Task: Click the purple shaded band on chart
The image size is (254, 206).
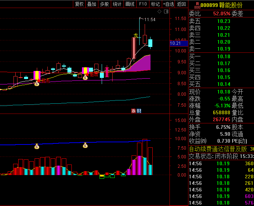Action: (142, 65)
